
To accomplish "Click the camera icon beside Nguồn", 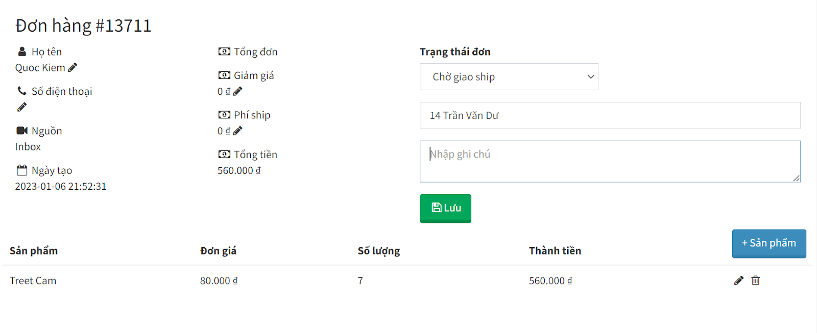I will tap(22, 131).
